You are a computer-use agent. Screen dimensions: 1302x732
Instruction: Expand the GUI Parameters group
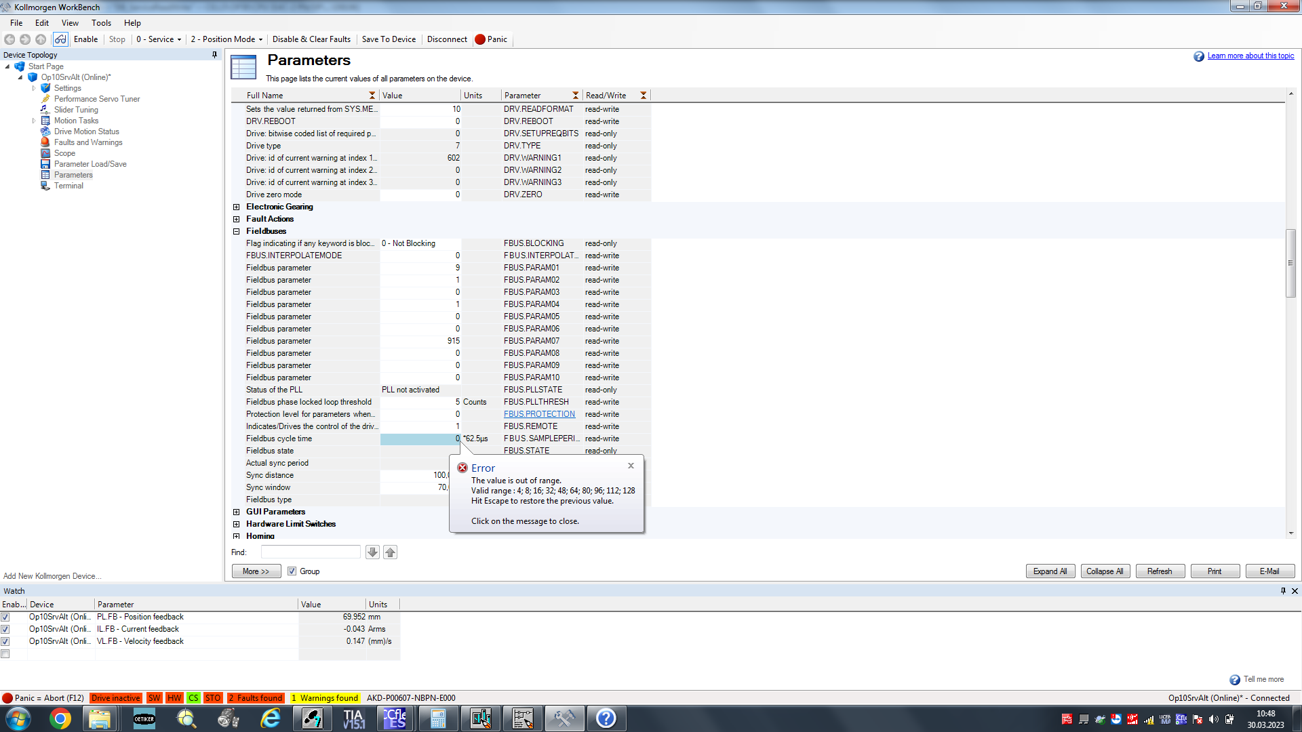click(x=236, y=512)
